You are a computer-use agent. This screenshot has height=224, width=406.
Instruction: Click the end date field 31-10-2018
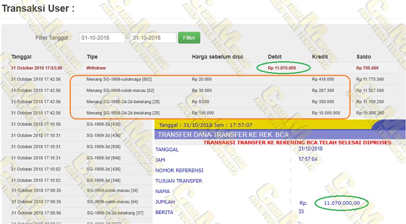153,38
